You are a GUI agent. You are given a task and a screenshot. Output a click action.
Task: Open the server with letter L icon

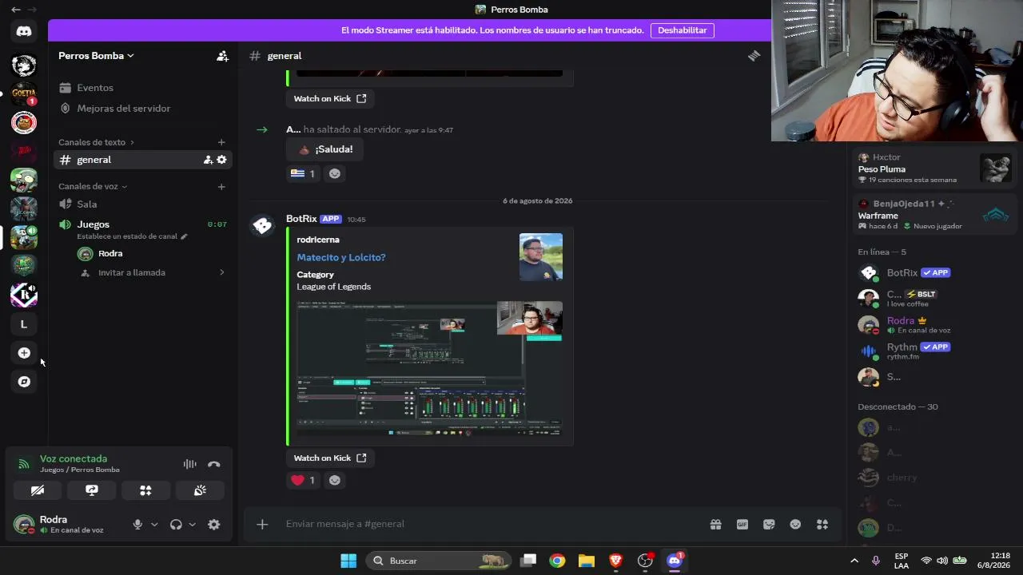(24, 324)
